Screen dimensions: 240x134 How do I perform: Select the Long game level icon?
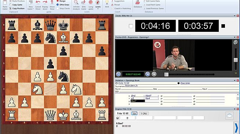(x=91, y=2)
